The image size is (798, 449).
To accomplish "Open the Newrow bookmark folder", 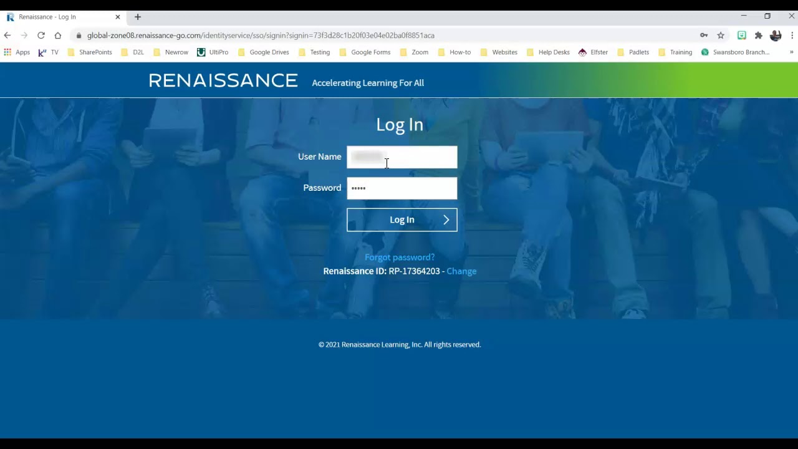I will click(171, 52).
